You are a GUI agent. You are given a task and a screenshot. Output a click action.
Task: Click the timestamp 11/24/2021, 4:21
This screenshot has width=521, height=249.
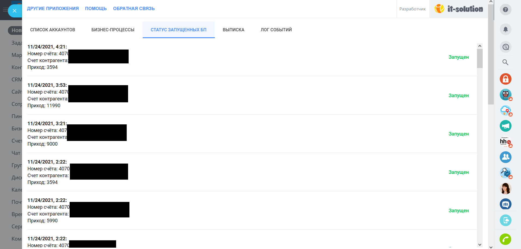click(x=47, y=47)
